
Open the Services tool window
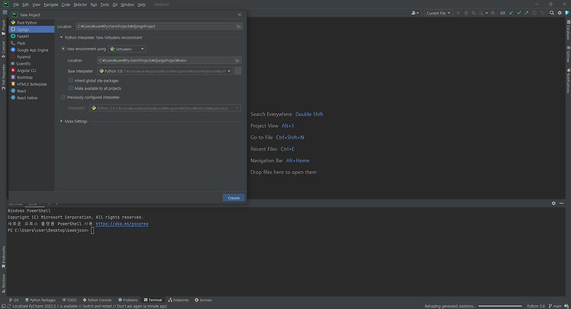(203, 300)
